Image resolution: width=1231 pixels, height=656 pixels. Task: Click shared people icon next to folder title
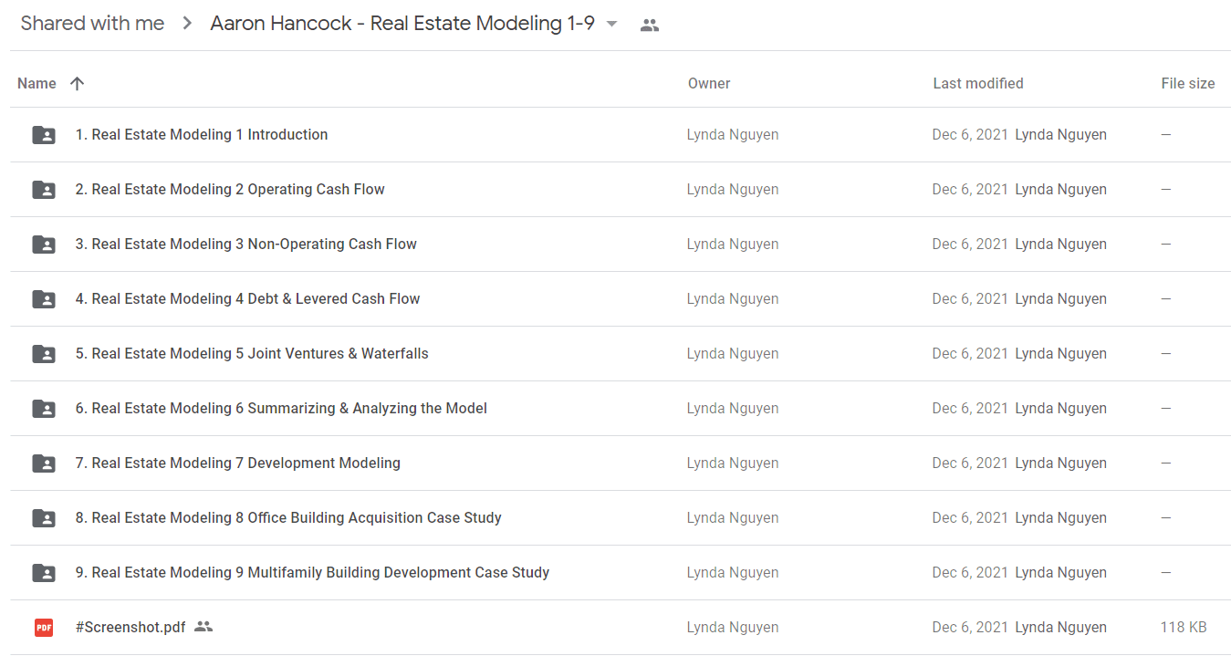[x=650, y=26]
